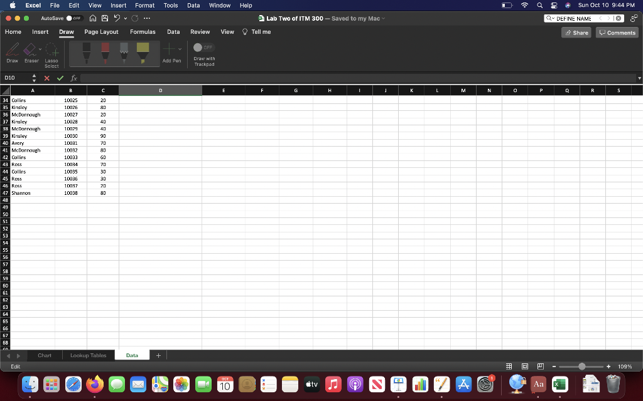This screenshot has width=643, height=401.
Task: Switch to the Formulas ribbon tab
Action: pyautogui.click(x=143, y=31)
